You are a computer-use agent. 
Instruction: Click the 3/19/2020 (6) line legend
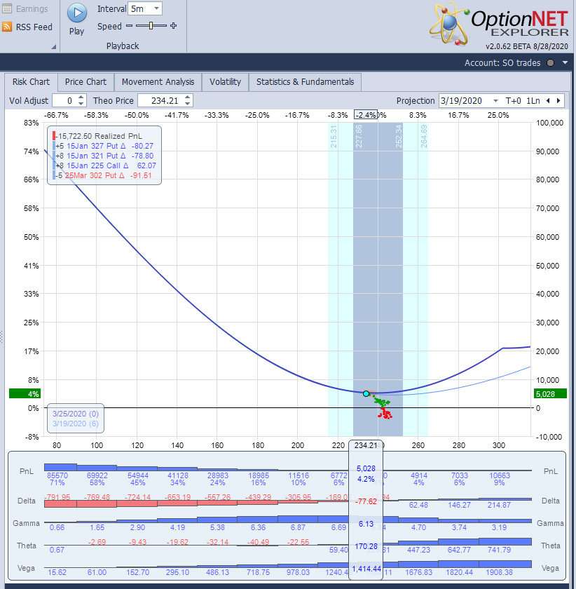click(x=76, y=424)
